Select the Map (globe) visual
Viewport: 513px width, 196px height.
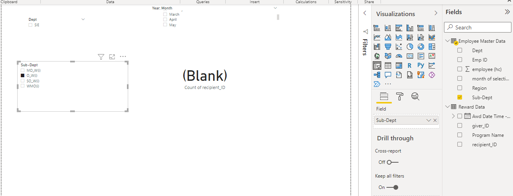(x=377, y=56)
